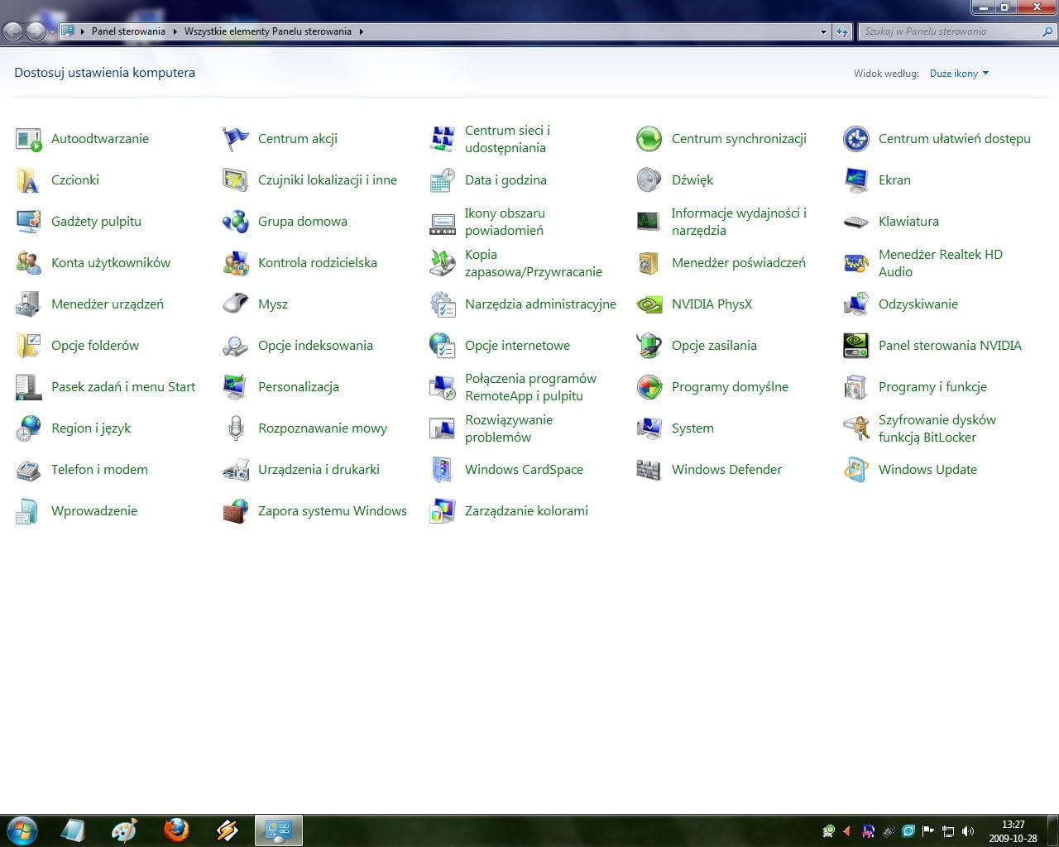This screenshot has width=1059, height=847.
Task: Click the Data i godzina icon
Action: coord(443,180)
